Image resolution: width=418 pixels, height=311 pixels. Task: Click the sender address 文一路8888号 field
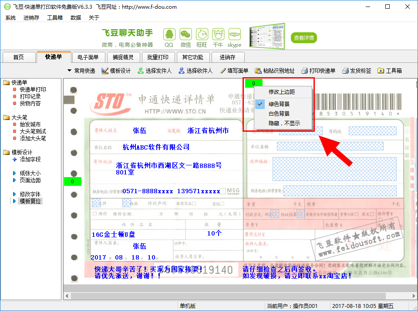[169, 169]
